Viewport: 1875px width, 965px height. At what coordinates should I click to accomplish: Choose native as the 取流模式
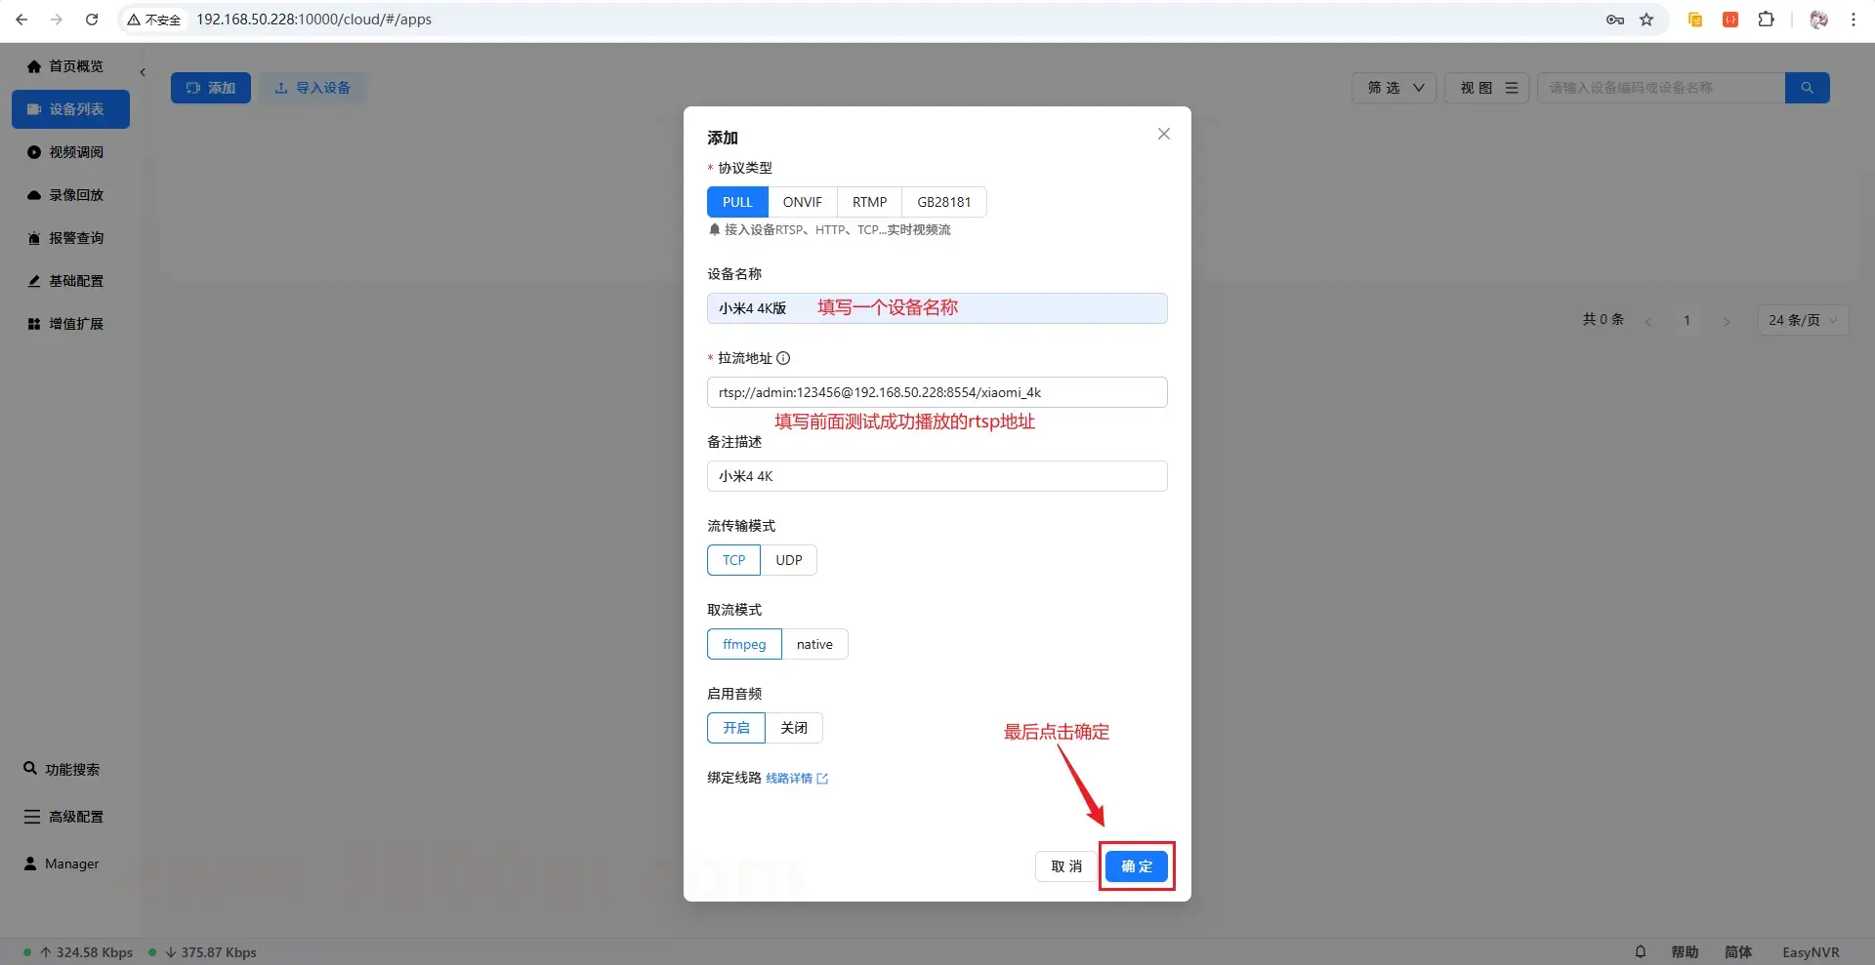814,644
